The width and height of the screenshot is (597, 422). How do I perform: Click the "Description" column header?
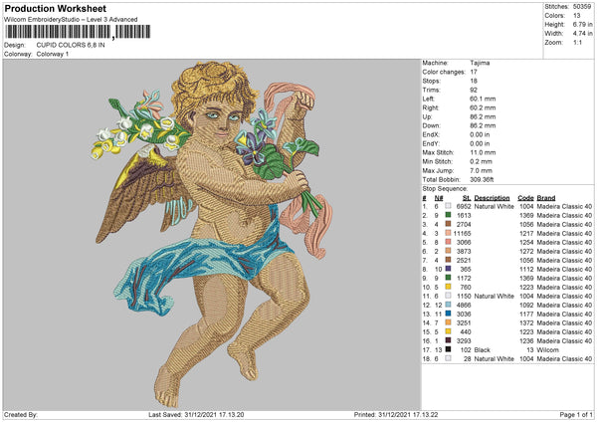point(492,198)
